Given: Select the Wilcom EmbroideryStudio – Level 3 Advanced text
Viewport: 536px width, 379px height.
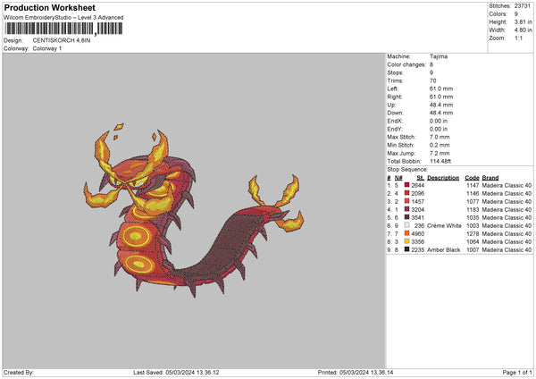Looking at the screenshot, I should (x=63, y=18).
